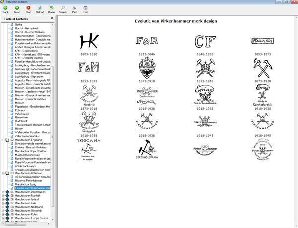Open Search from the toolbar
Screen dimensions: 298x228
63,9
